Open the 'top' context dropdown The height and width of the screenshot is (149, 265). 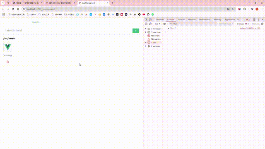[x=157, y=24]
